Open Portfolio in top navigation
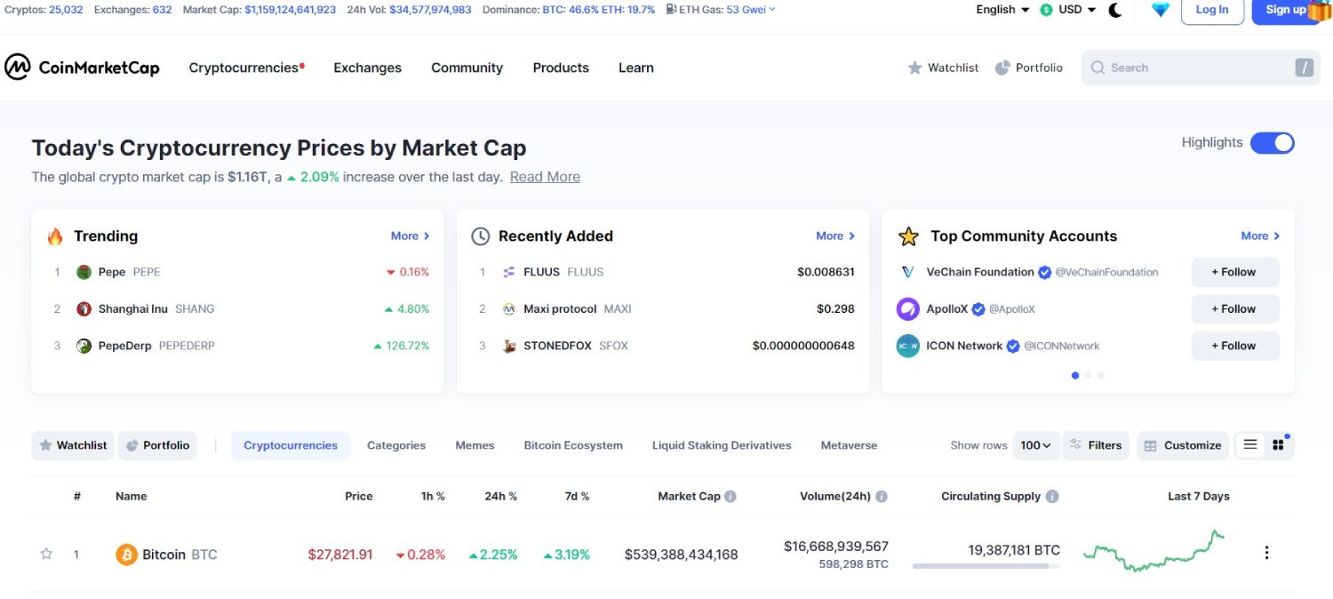This screenshot has height=599, width=1333. click(x=1029, y=68)
